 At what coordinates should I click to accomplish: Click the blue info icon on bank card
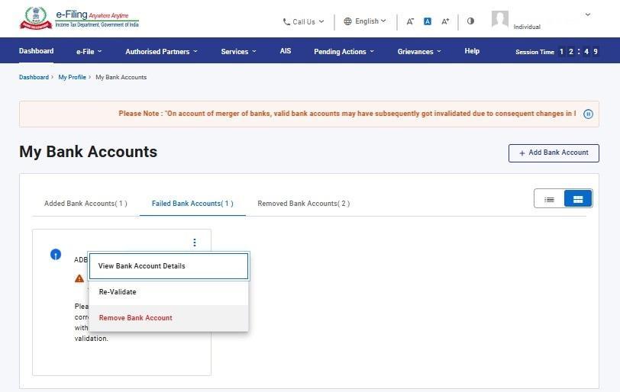pyautogui.click(x=56, y=254)
